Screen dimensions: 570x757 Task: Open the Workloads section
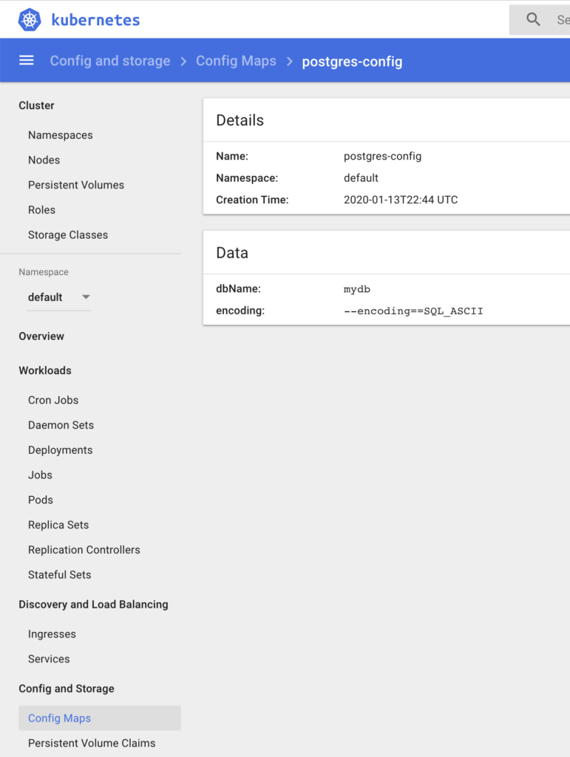click(45, 370)
